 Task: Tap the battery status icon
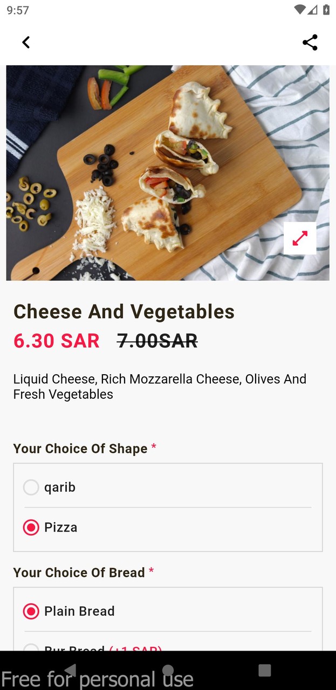326,10
